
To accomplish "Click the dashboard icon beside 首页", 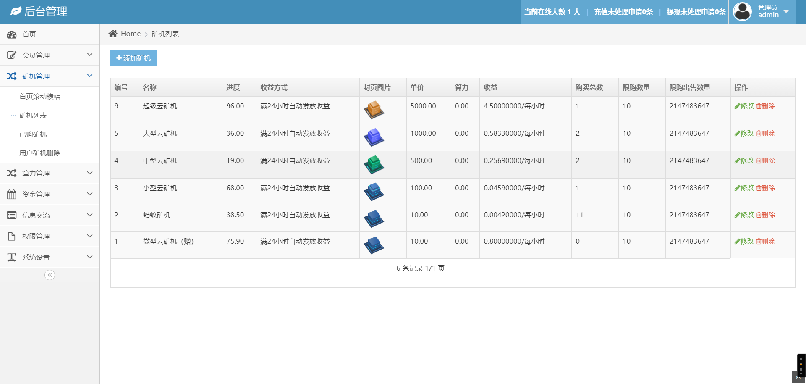I will pyautogui.click(x=12, y=34).
